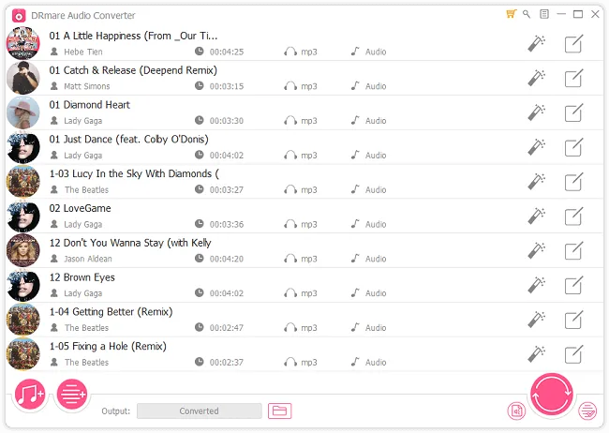Click duration 00:02:47 of Getting Better

point(227,328)
